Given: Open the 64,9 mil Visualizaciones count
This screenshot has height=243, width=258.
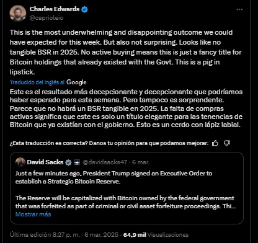Looking at the screenshot, I should pyautogui.click(x=156, y=235).
